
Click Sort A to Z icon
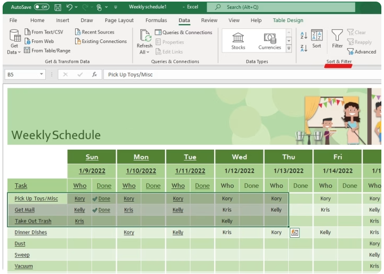pos(304,35)
